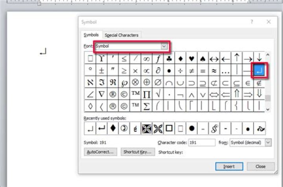Select the single down arrow symbol
This screenshot has height=187, width=283.
pyautogui.click(x=259, y=58)
